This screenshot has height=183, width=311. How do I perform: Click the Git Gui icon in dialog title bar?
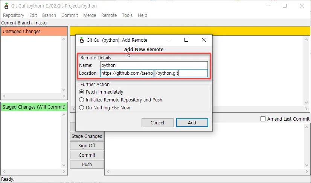(81, 40)
